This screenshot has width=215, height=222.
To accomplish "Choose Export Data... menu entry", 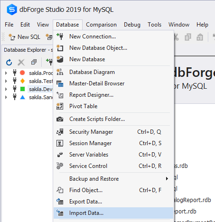I will 113,202.
